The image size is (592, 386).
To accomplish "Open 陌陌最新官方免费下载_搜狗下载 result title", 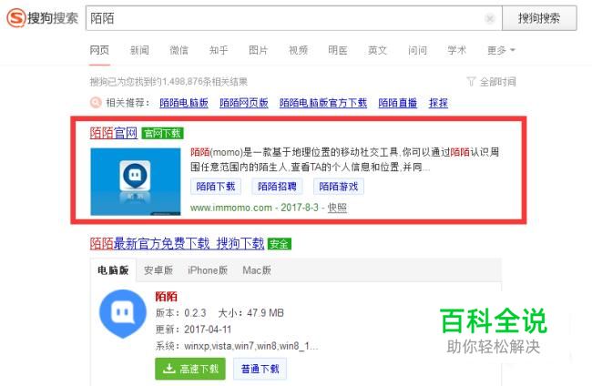I will pos(177,243).
